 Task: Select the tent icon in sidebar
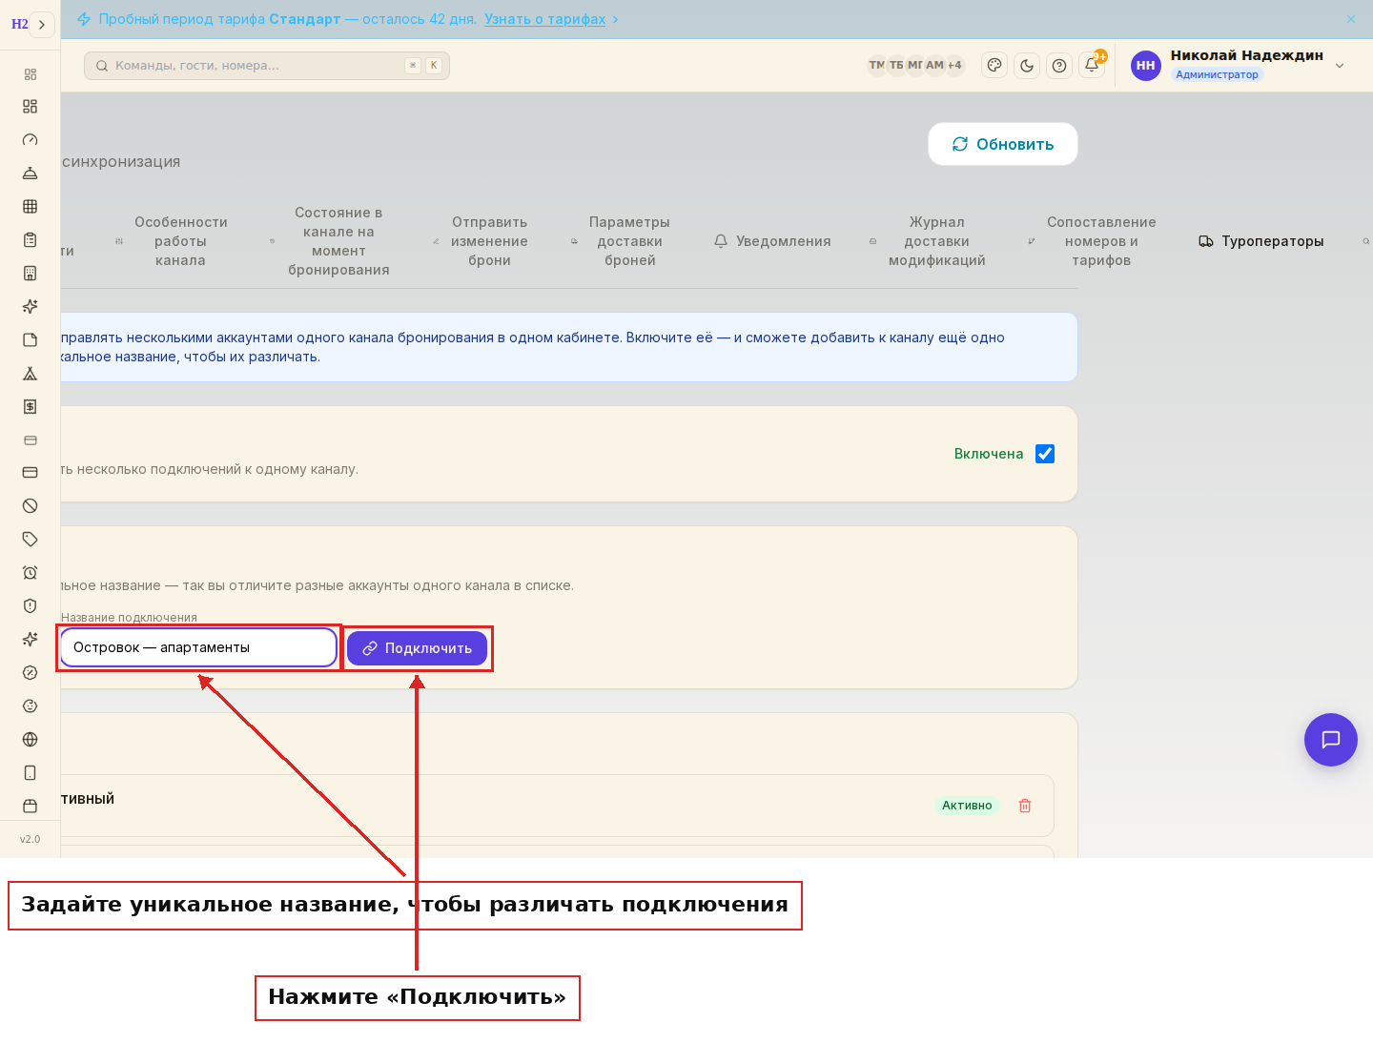pyautogui.click(x=30, y=373)
